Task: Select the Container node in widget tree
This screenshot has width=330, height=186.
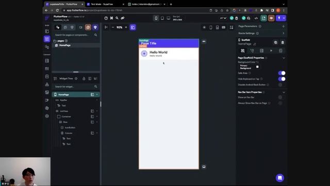Action: (66, 116)
